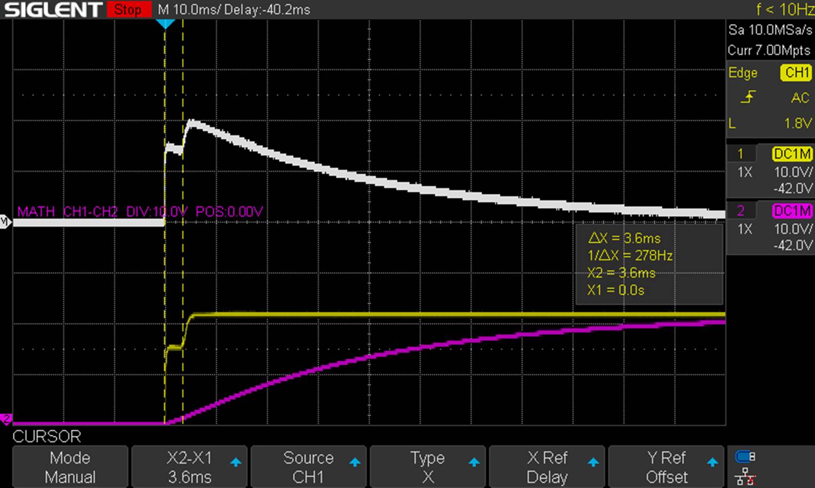Click the cursor ΔX readout box
815x488 pixels.
point(649,264)
